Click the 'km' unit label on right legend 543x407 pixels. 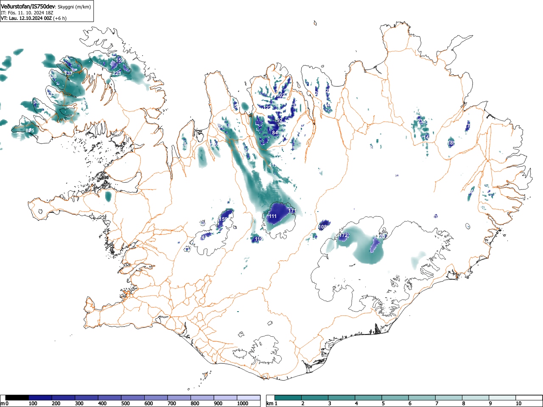(270, 404)
